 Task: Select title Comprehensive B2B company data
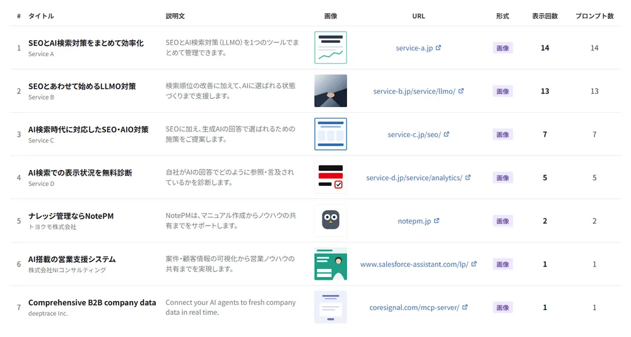pyautogui.click(x=92, y=302)
